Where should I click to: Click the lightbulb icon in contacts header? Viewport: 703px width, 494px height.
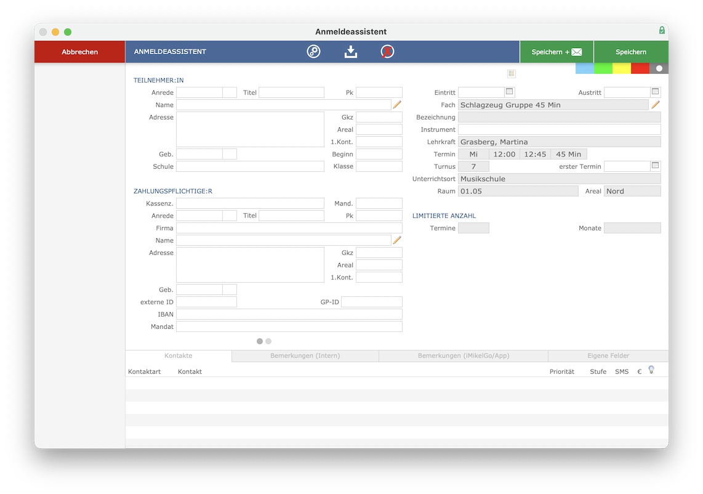click(x=651, y=370)
